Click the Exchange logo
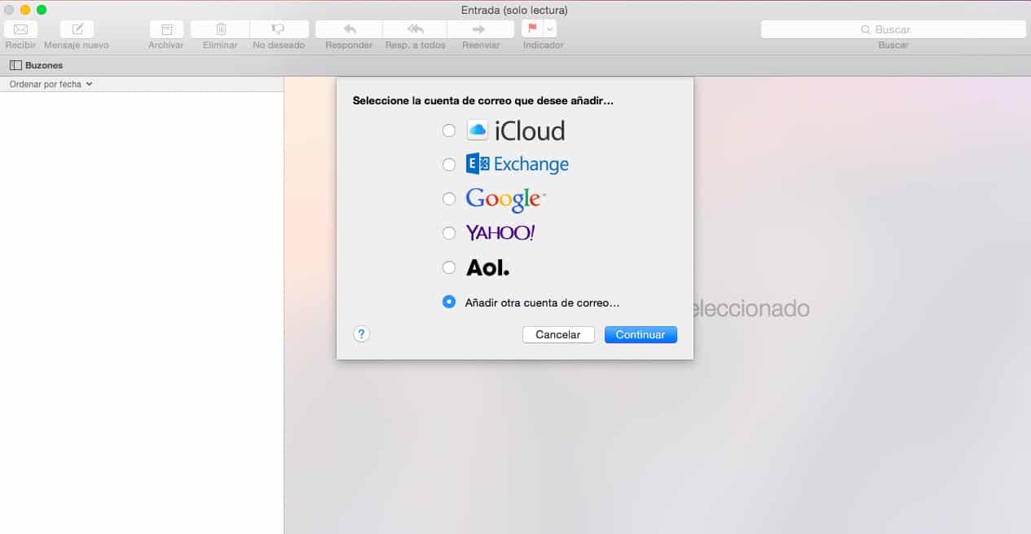 518,164
